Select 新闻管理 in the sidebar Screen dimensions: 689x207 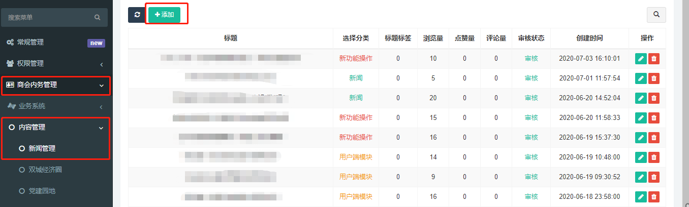42,149
